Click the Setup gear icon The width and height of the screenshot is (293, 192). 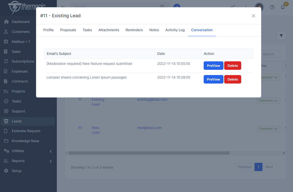pos(6,171)
